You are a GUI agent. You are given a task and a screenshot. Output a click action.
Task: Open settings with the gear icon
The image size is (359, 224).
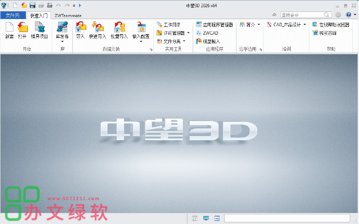[338, 15]
